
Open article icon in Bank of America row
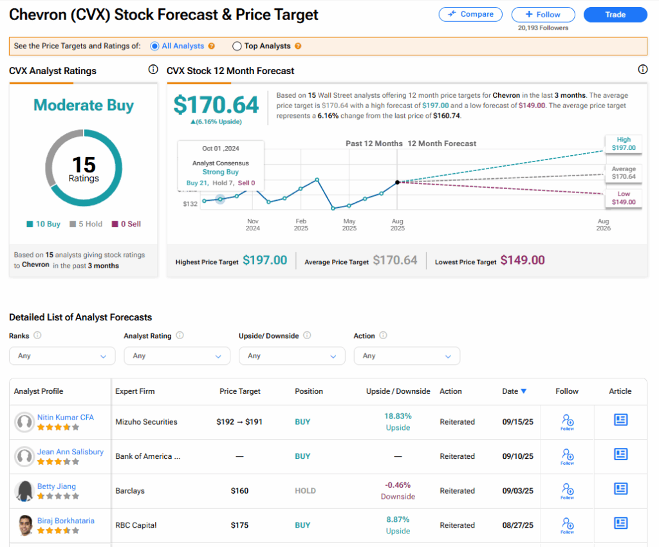tap(621, 454)
